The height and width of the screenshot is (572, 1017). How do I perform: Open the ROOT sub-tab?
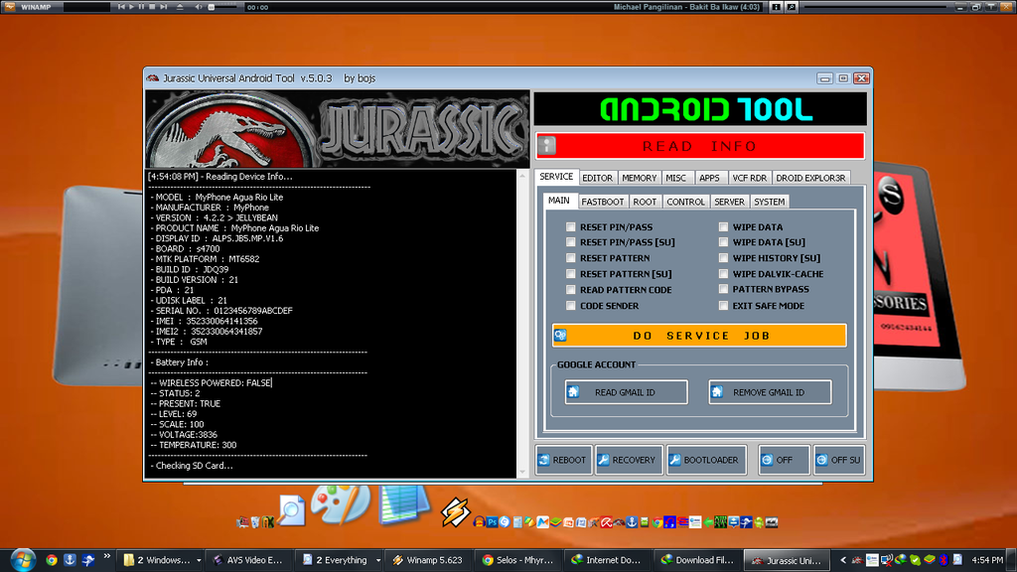point(645,202)
